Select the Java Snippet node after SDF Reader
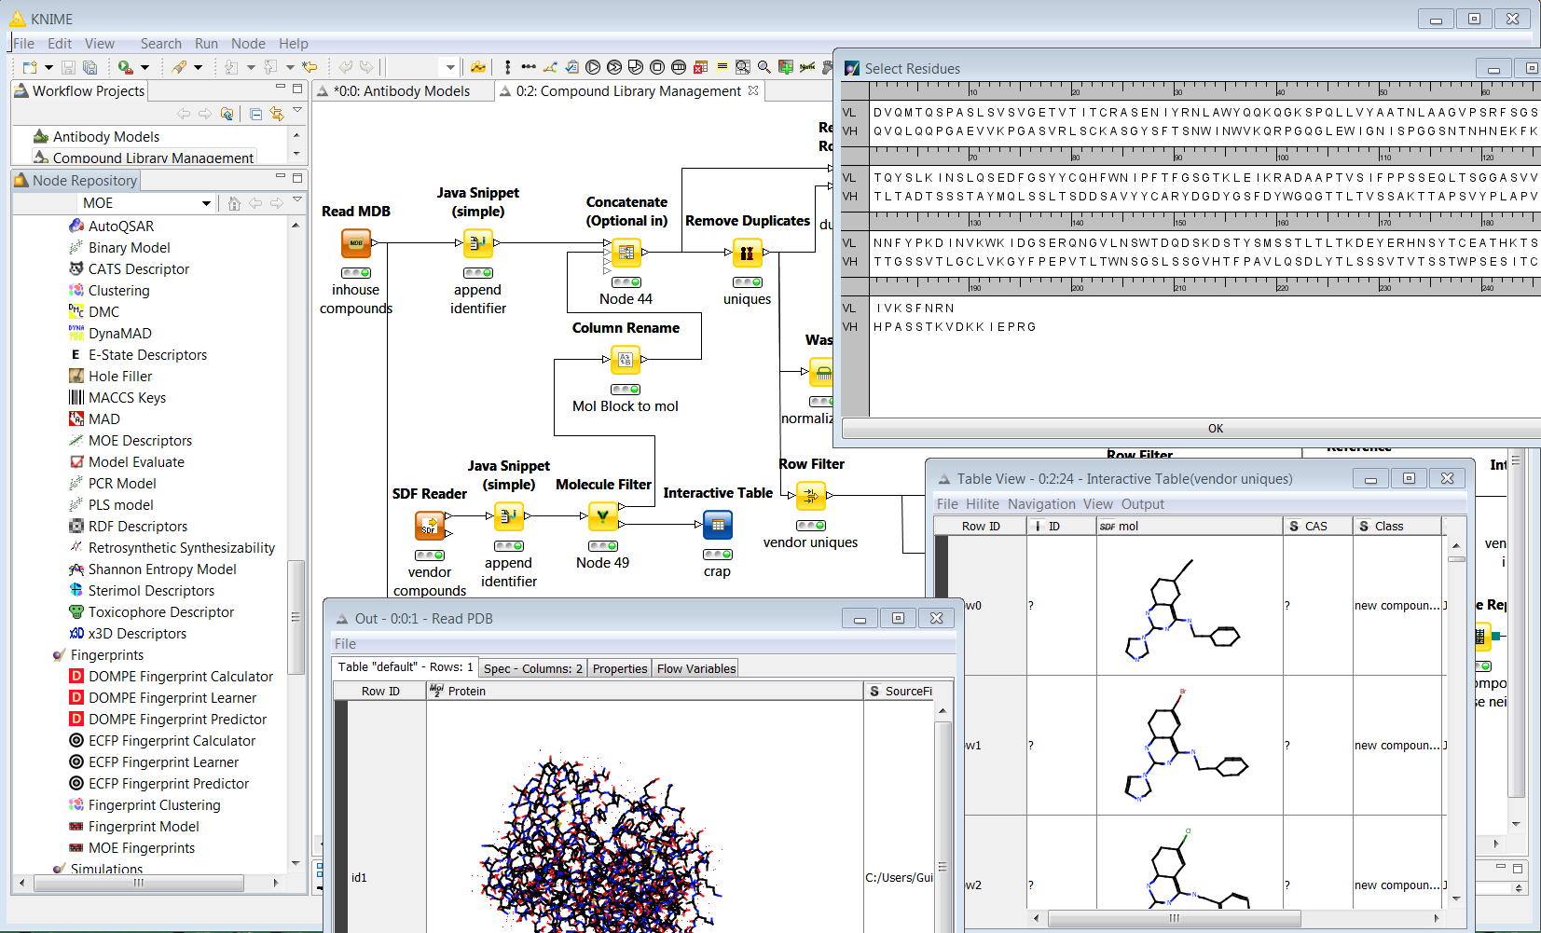 pyautogui.click(x=509, y=516)
